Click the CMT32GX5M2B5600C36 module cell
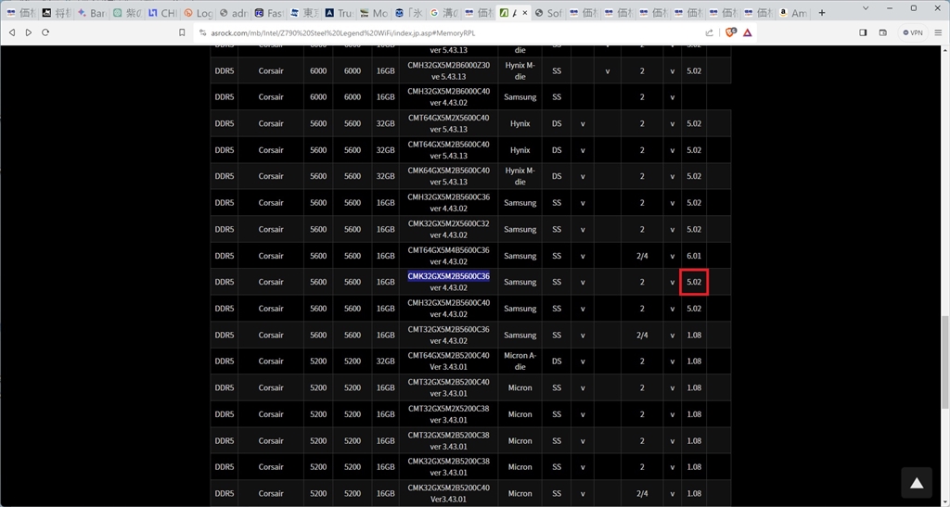 [448, 336]
